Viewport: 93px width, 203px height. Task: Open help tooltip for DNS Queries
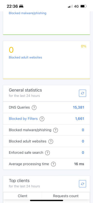click(34, 107)
